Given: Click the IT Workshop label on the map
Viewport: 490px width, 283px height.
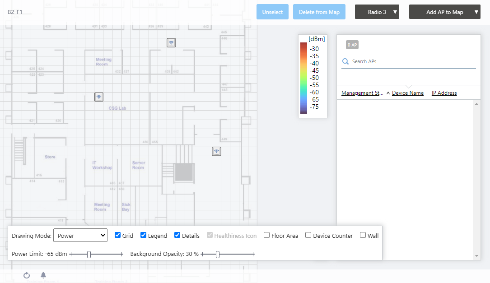Looking at the screenshot, I should 102,165.
